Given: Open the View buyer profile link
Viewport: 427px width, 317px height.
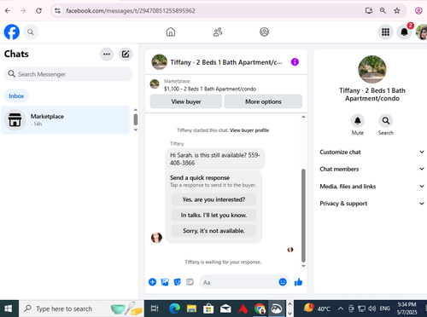Looking at the screenshot, I should click(x=249, y=130).
